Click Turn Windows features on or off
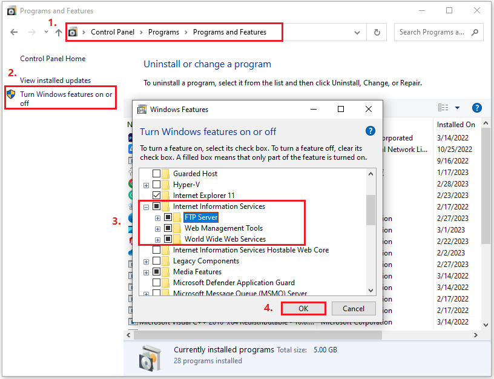 click(66, 99)
